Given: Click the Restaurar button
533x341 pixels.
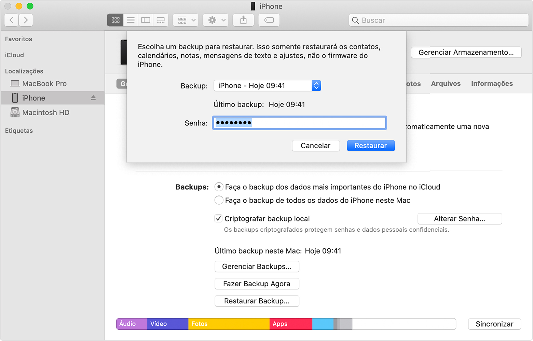Looking at the screenshot, I should pyautogui.click(x=371, y=146).
